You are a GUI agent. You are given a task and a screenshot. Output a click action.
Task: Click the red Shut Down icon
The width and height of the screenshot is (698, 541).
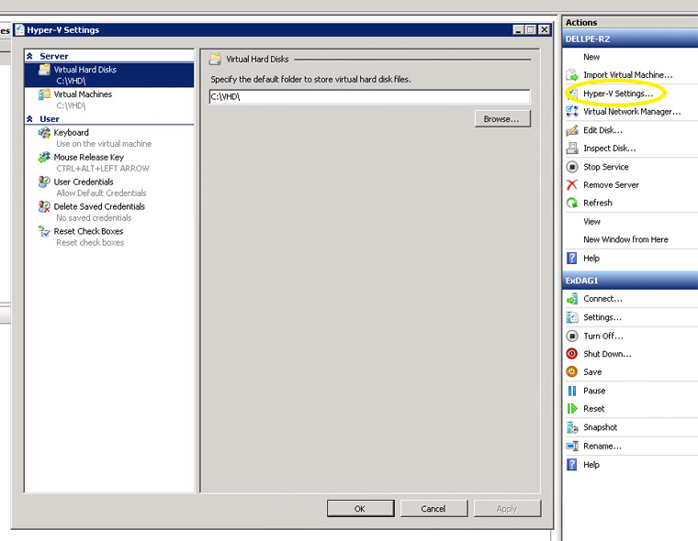[572, 354]
